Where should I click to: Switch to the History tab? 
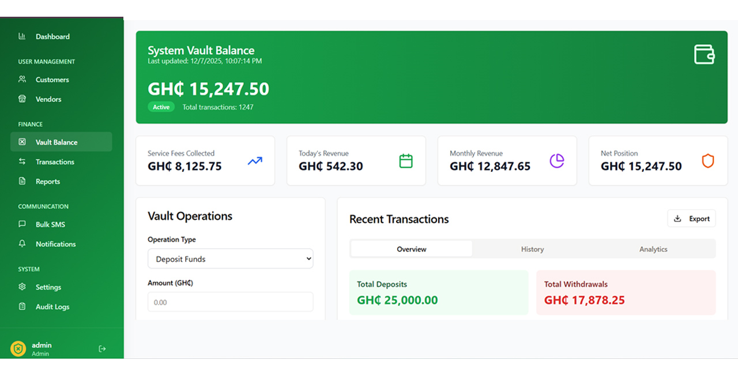click(532, 249)
